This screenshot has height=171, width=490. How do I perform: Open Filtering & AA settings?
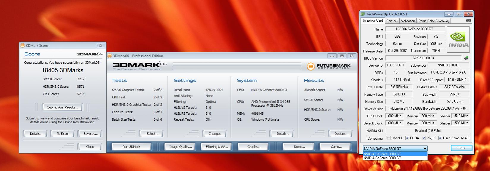pyautogui.click(x=217, y=147)
